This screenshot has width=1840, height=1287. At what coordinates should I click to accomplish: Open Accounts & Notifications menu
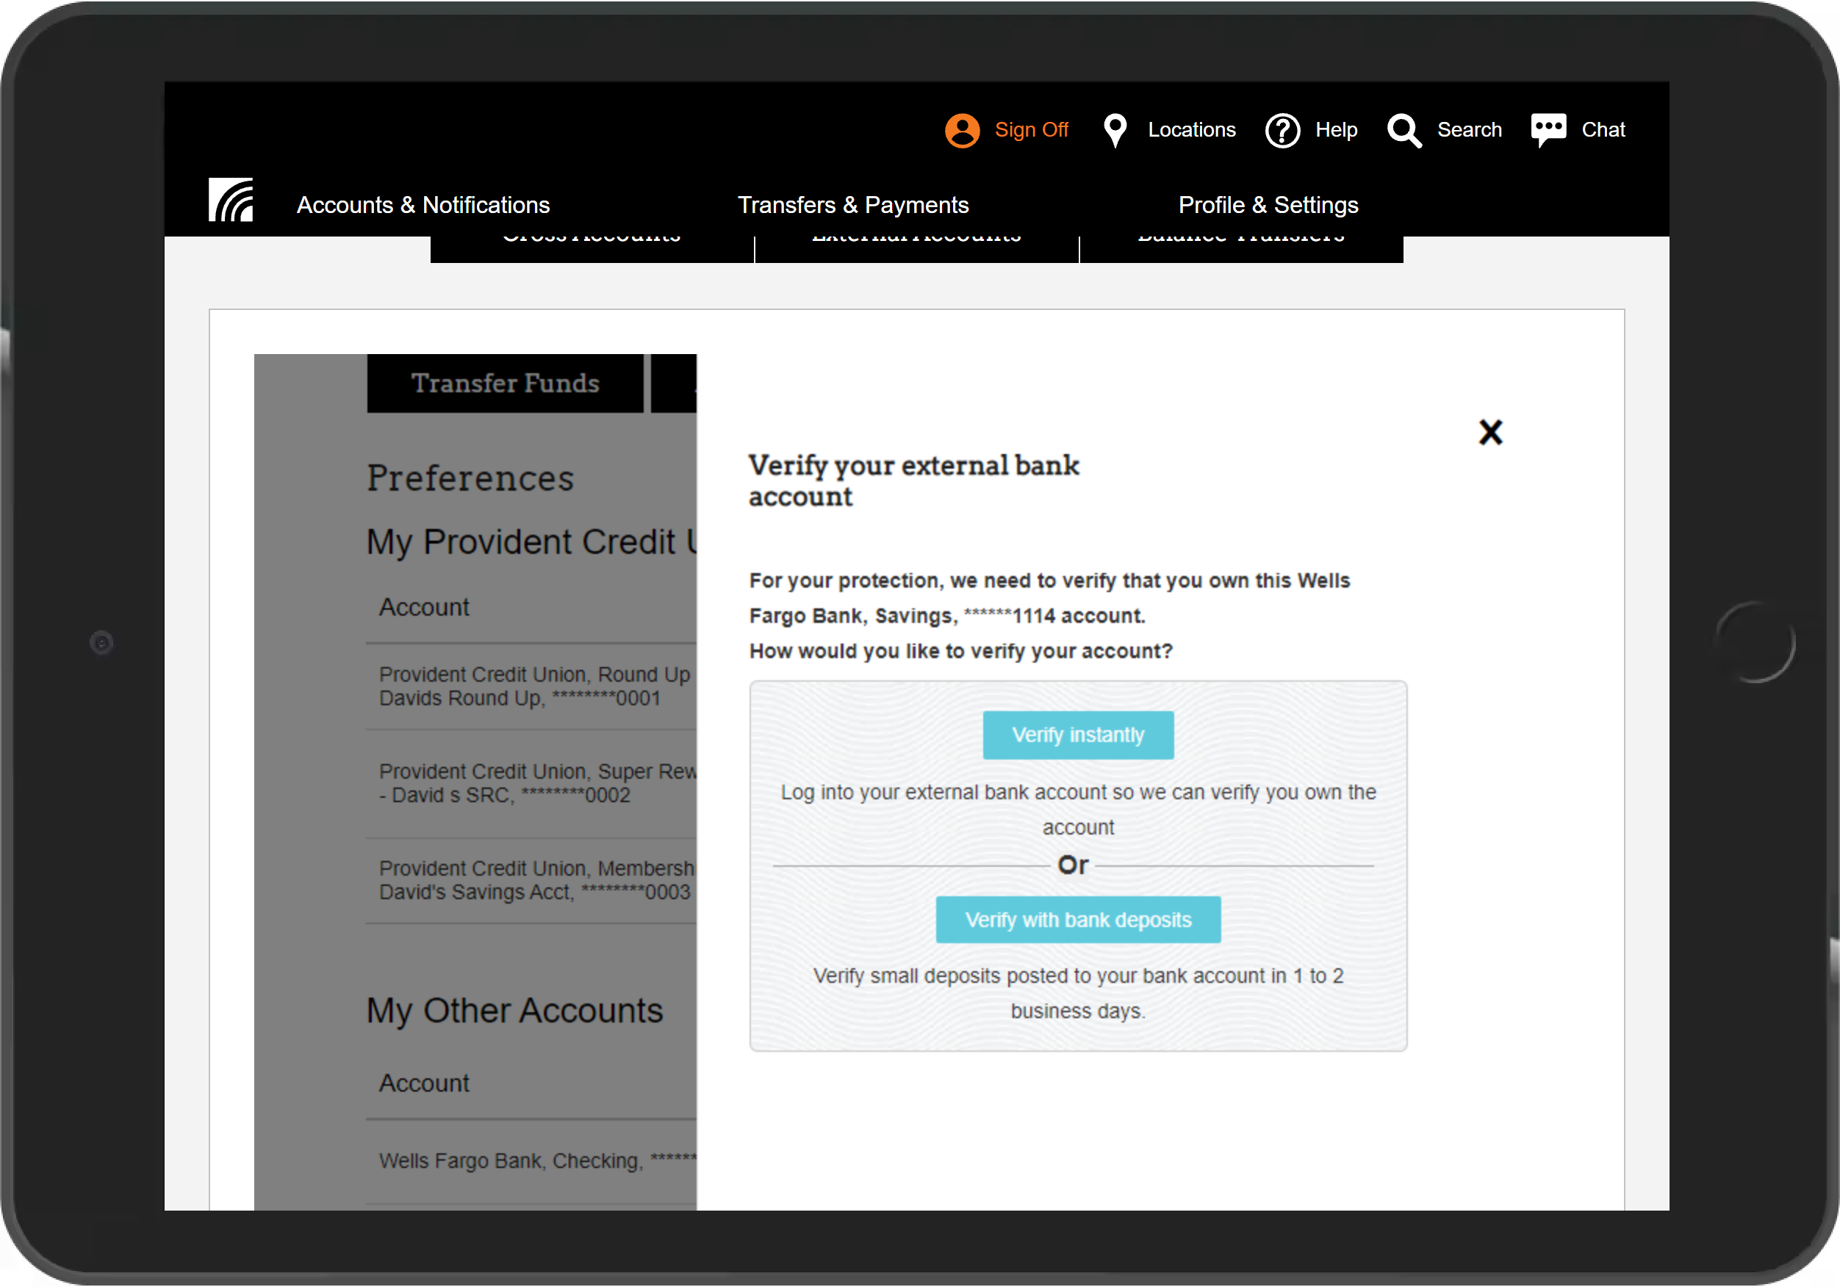pyautogui.click(x=423, y=205)
